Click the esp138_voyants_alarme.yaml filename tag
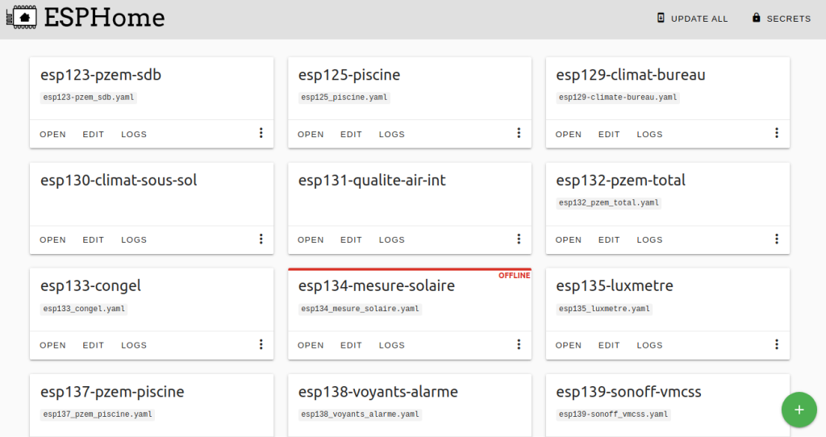This screenshot has height=437, width=826. coord(361,414)
